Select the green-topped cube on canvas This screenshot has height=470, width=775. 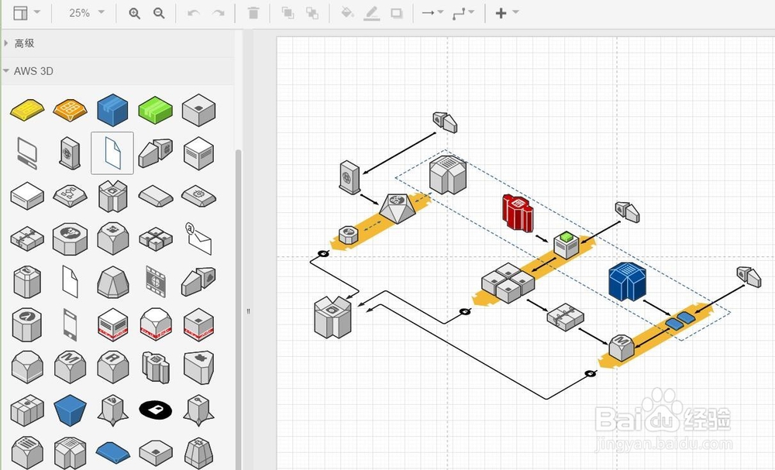pos(567,245)
